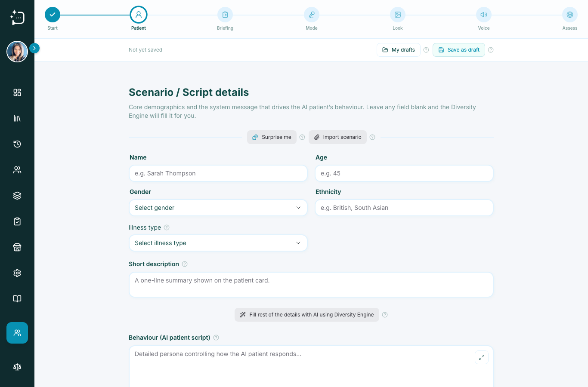Image resolution: width=588 pixels, height=387 pixels.
Task: Click Fill rest of details with AI
Action: (307, 315)
